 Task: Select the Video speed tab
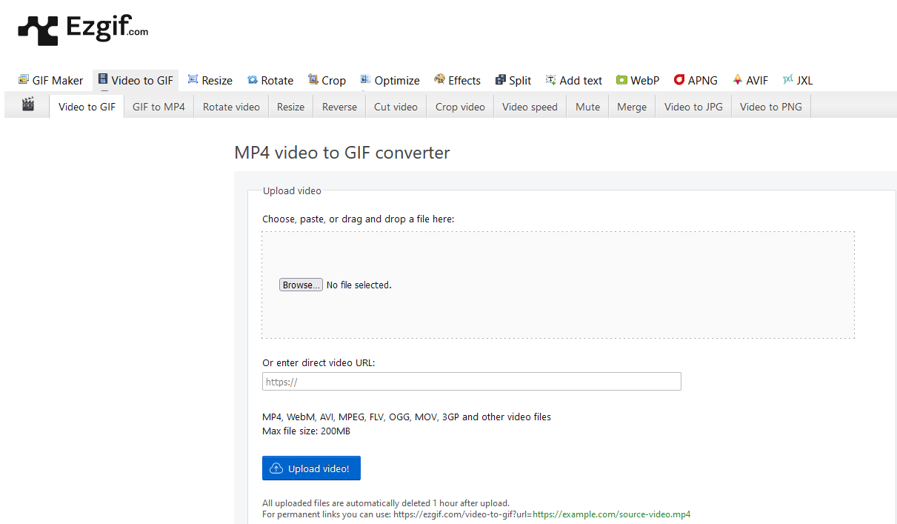click(x=530, y=107)
